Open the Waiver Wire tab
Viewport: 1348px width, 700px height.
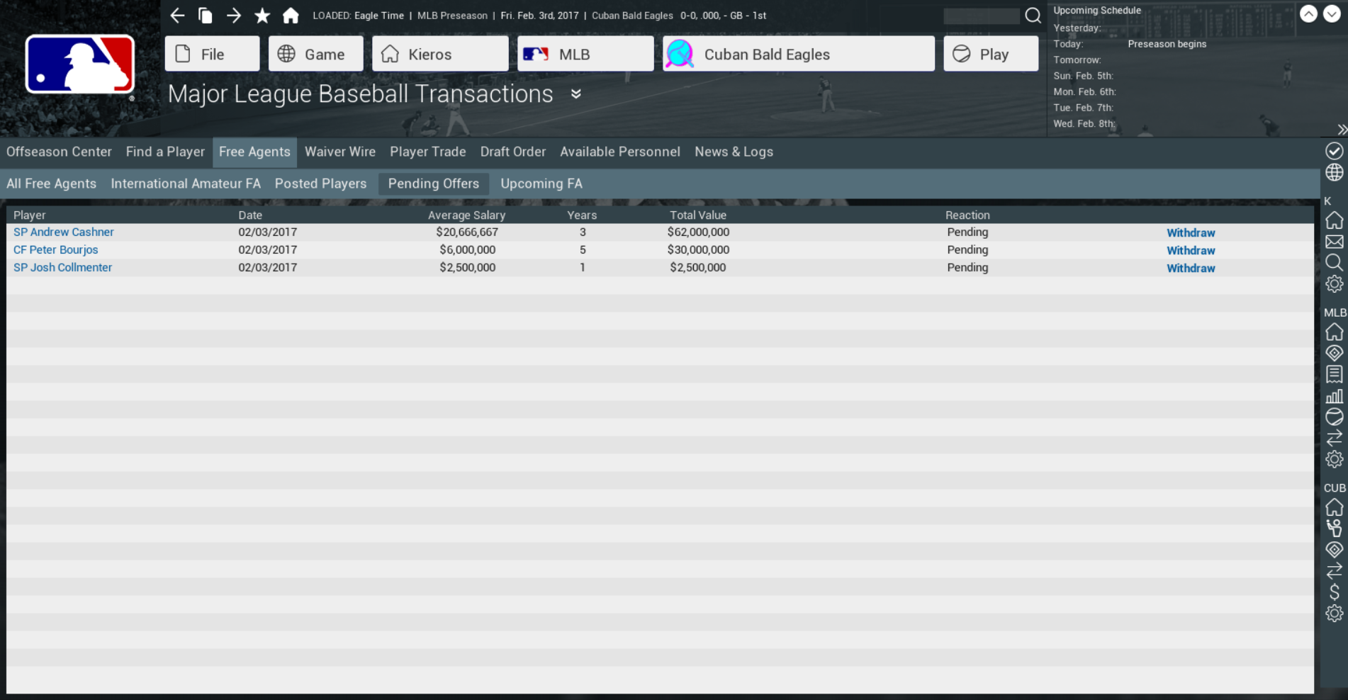[340, 152]
